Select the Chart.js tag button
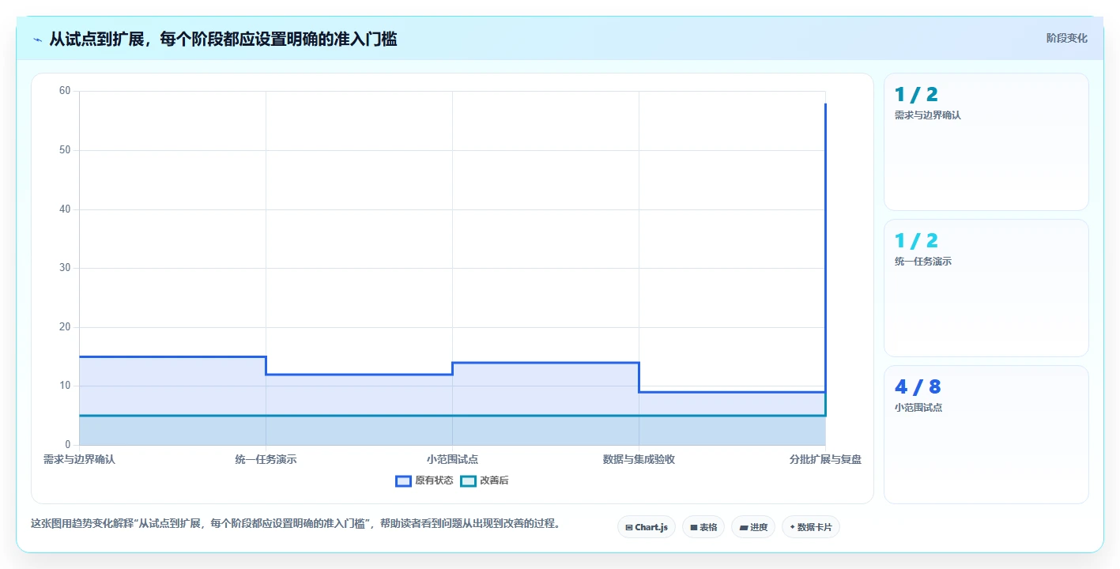The width and height of the screenshot is (1120, 569). [x=647, y=527]
